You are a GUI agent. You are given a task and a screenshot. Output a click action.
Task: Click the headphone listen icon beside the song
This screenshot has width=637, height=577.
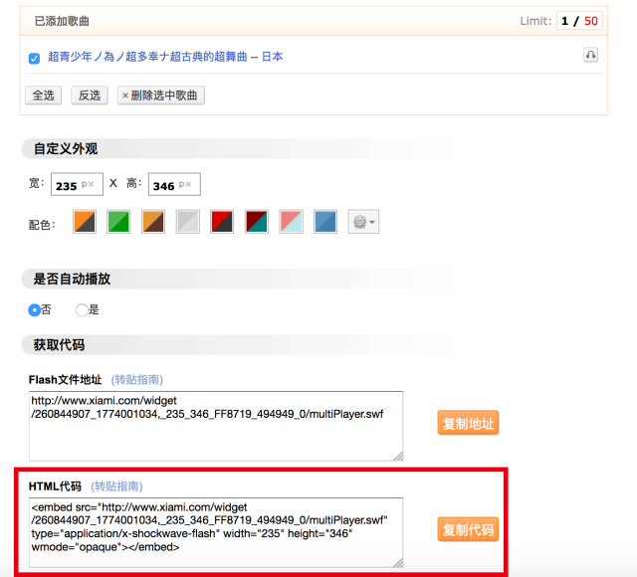[x=590, y=55]
